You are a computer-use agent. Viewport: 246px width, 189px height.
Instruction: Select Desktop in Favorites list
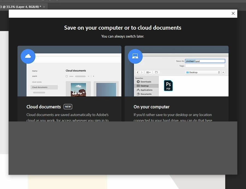pos(146,86)
